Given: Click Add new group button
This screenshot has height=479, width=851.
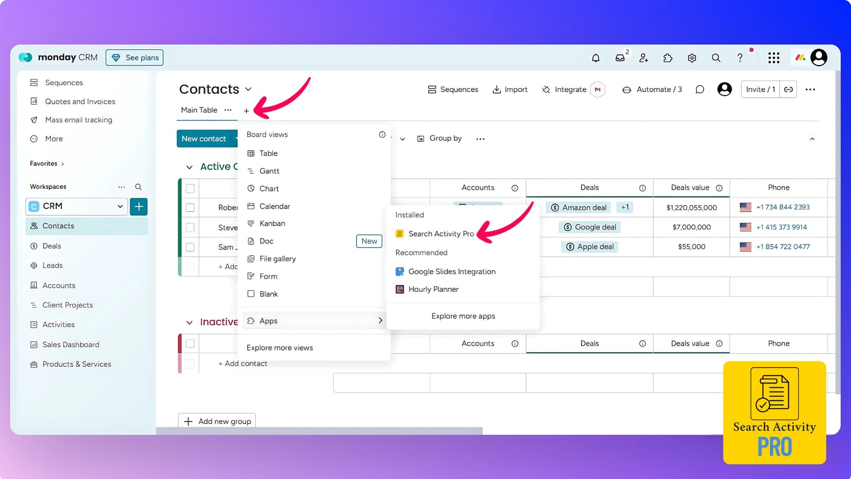Looking at the screenshot, I should 217,421.
